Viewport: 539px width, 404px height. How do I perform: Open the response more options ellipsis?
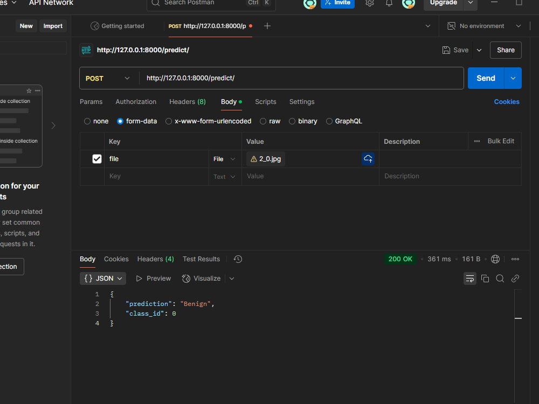point(515,259)
